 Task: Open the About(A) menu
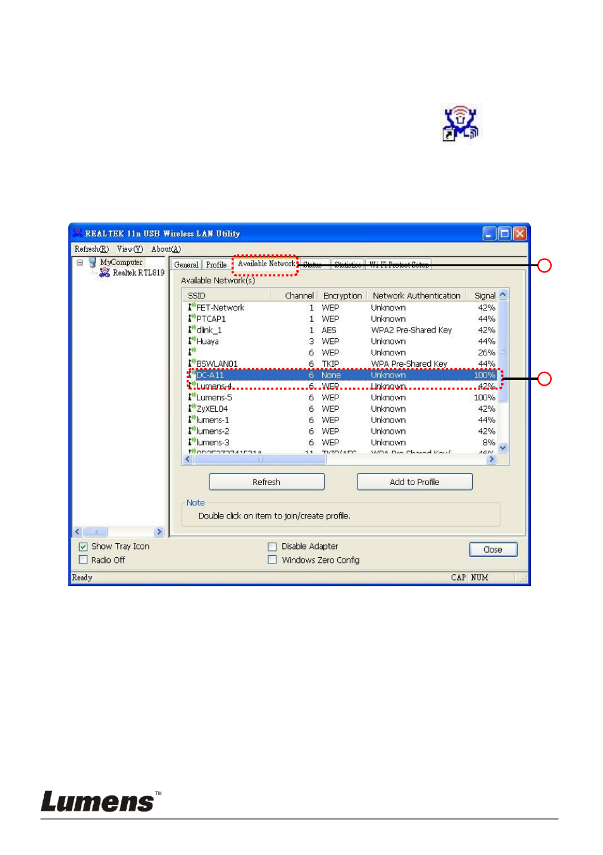click(x=166, y=249)
